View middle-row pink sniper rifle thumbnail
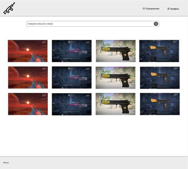The height and width of the screenshot is (169, 188). [72, 78]
